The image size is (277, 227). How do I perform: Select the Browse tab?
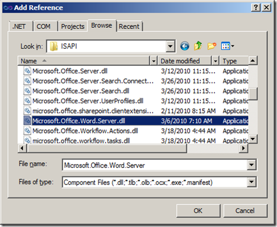click(102, 26)
